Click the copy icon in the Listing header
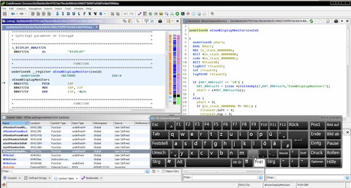The width and height of the screenshot is (351, 188). [x=125, y=21]
